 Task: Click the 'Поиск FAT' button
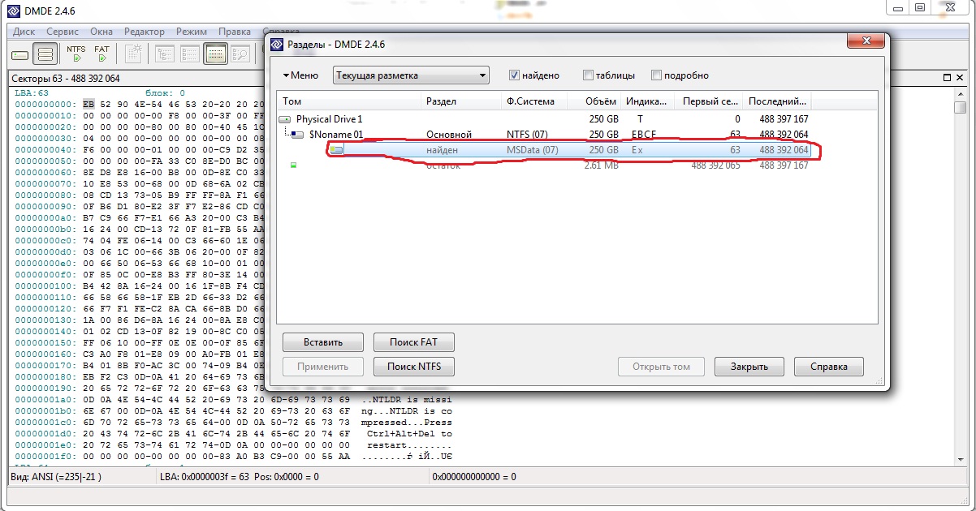click(x=413, y=342)
